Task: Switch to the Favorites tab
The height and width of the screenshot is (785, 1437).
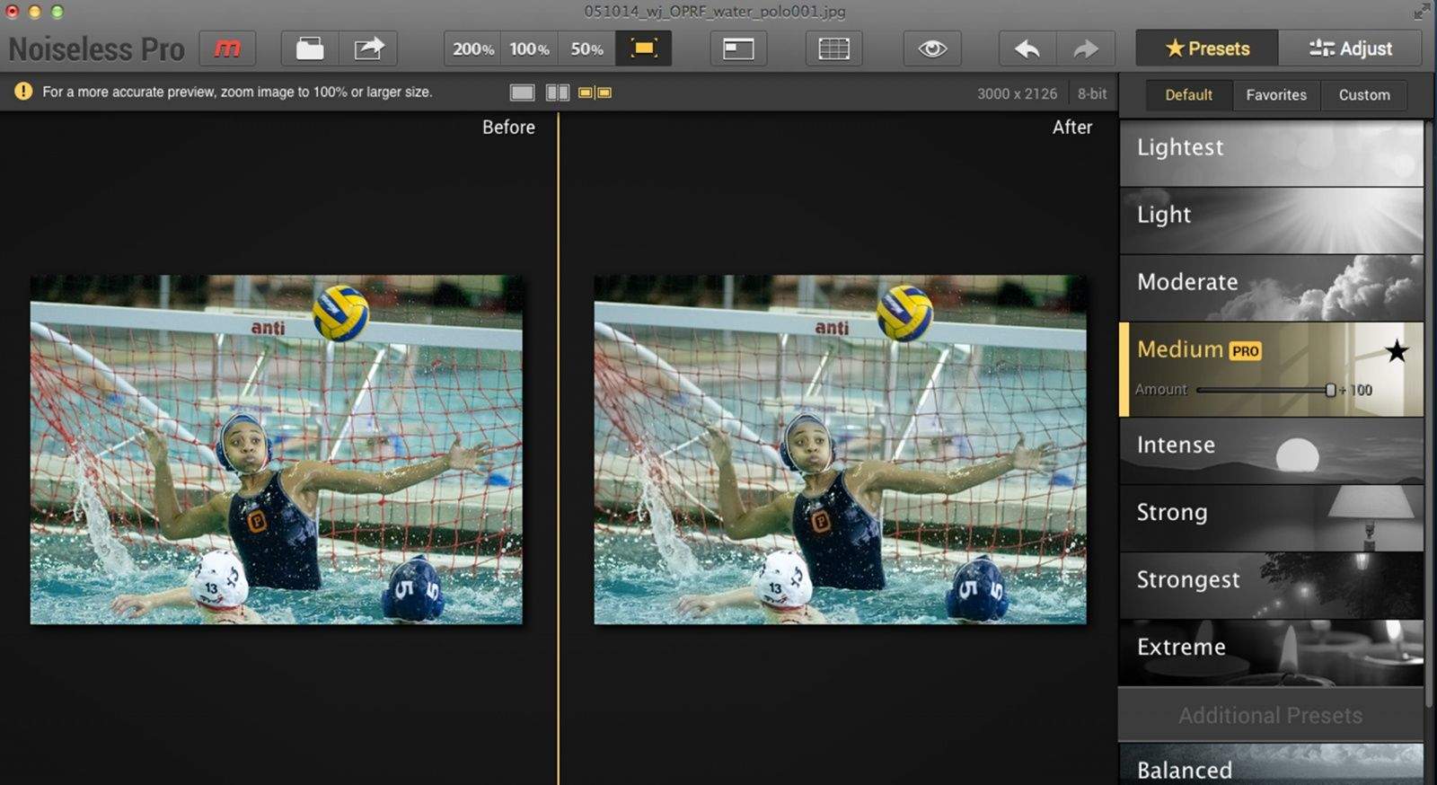Action: pos(1275,95)
